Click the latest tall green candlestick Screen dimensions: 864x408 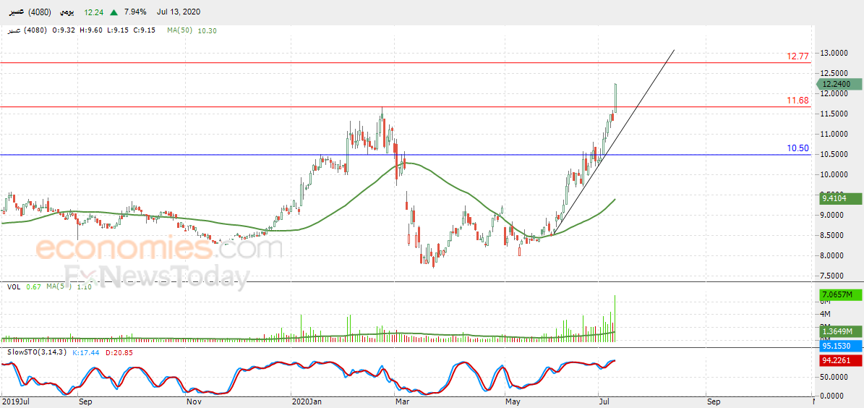[615, 98]
